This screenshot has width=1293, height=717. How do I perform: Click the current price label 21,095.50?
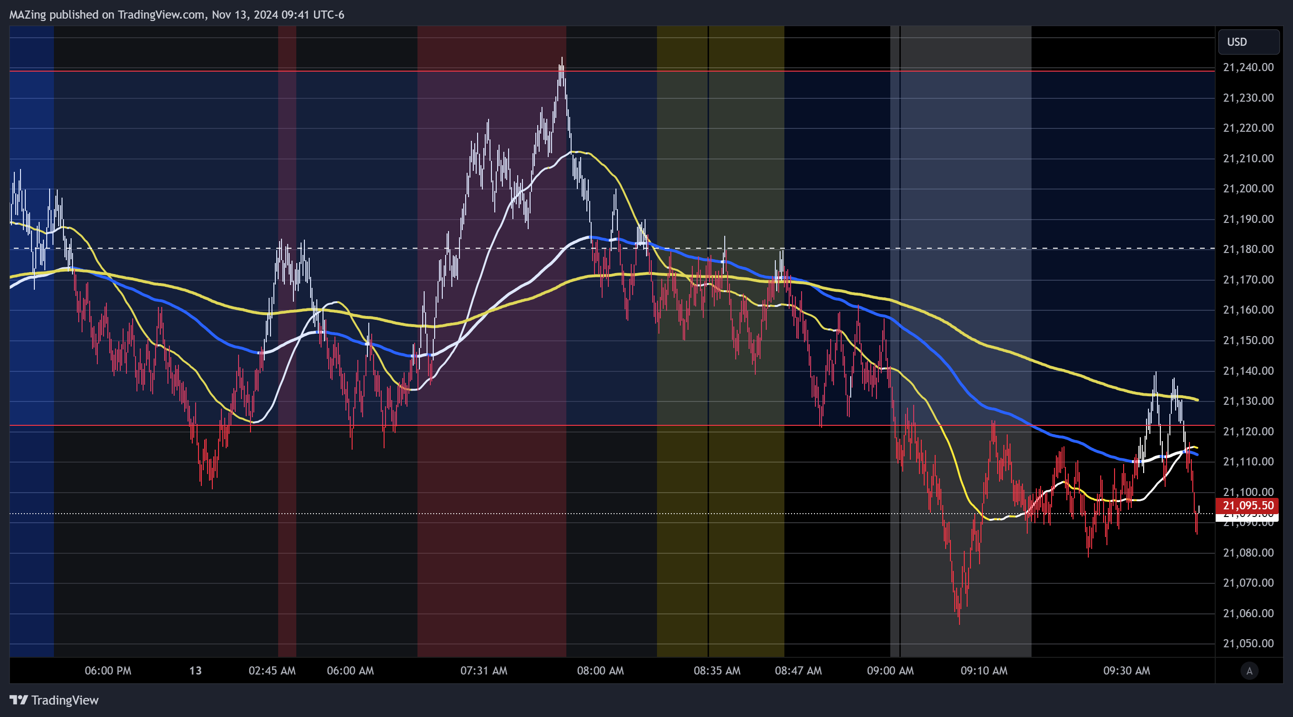[x=1247, y=506]
